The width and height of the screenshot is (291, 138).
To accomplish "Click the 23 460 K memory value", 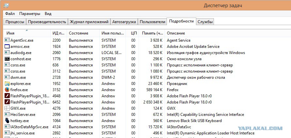I will pyautogui.click(x=155, y=84).
